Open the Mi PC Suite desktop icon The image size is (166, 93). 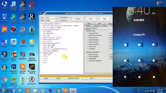point(4,30)
